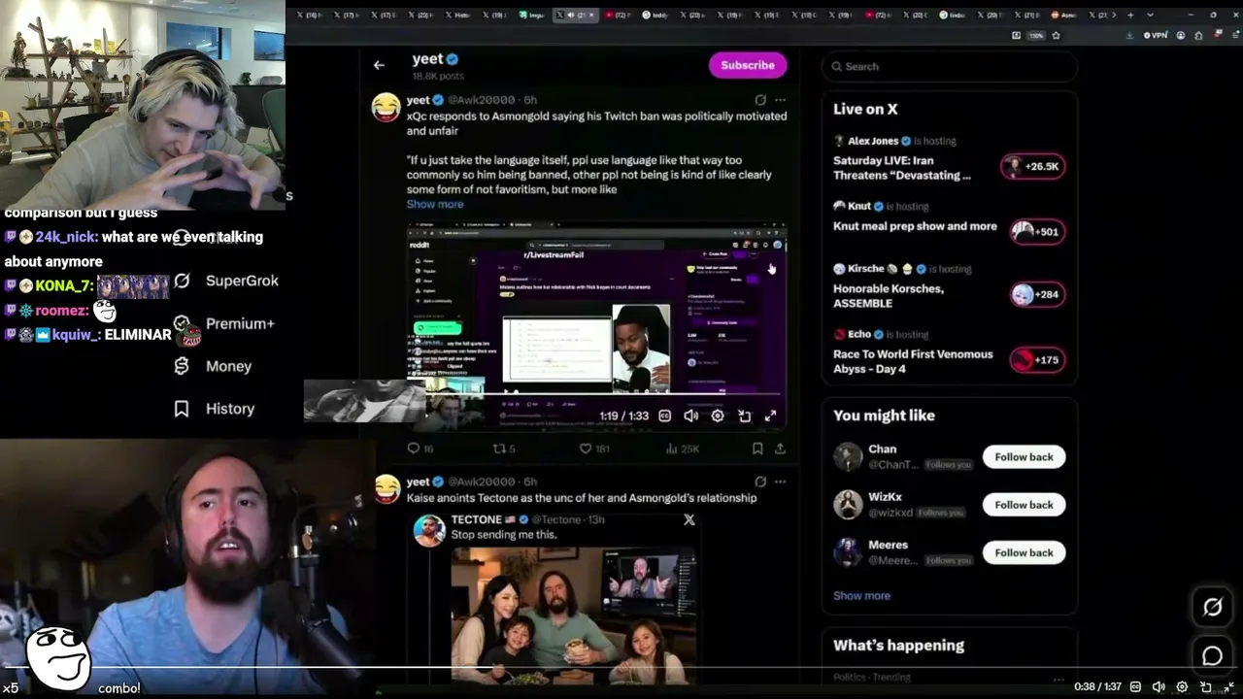Follow back WizKx

pyautogui.click(x=1024, y=505)
